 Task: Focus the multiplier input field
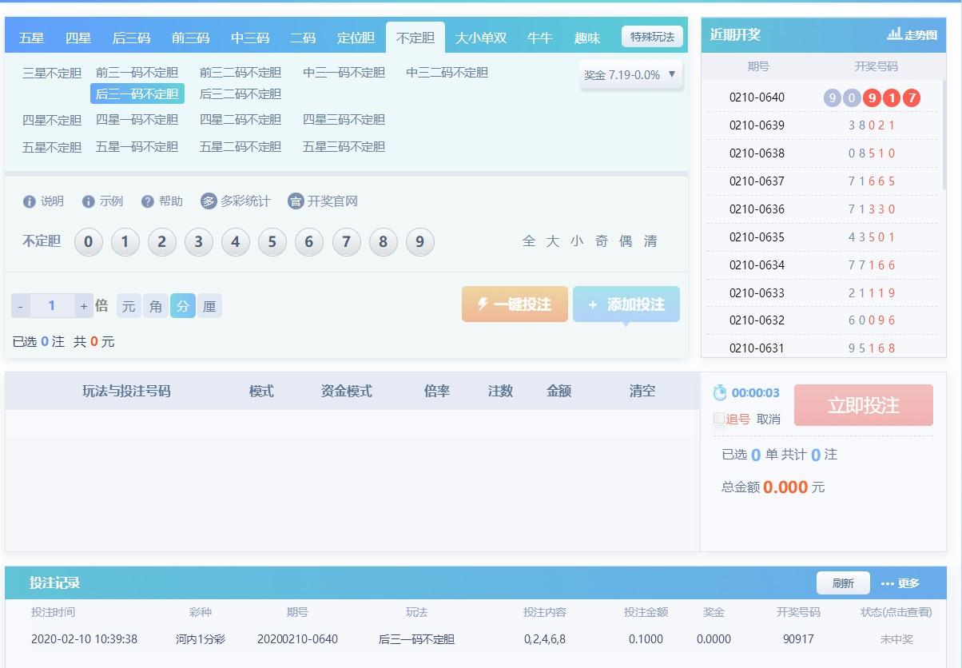point(52,306)
